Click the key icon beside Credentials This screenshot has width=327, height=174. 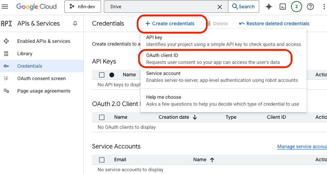click(6, 66)
